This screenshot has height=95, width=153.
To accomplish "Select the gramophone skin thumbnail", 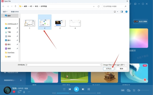I will point(104,77).
